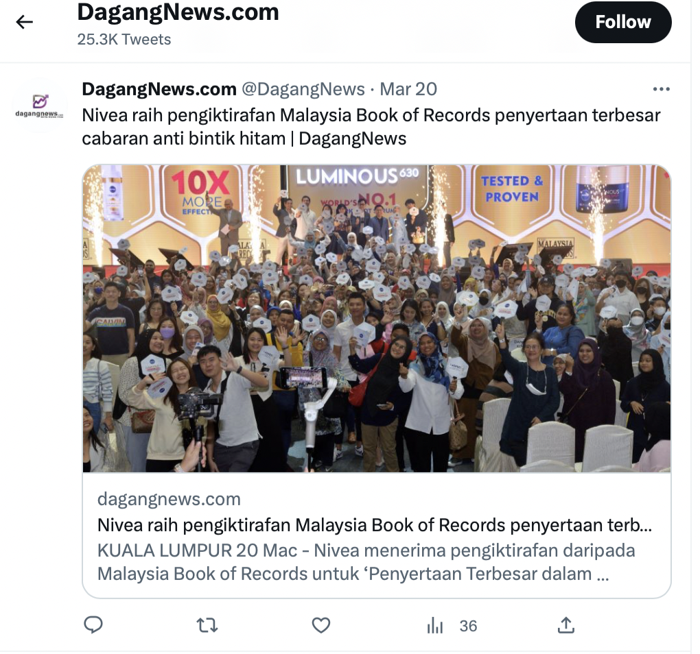Viewport: 700px width, 654px height.
Task: Reply to the Nivea tweet
Action: click(93, 625)
